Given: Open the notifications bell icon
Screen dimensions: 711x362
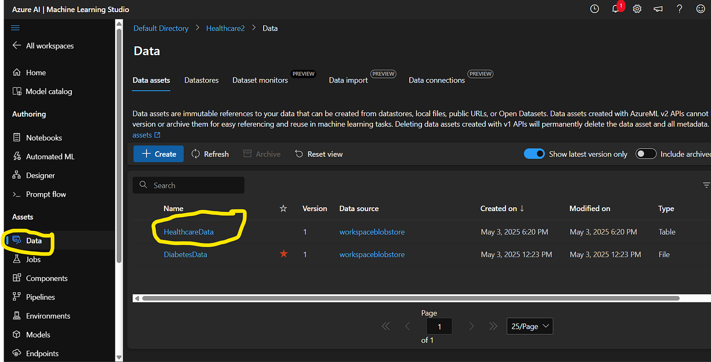Looking at the screenshot, I should tap(616, 9).
